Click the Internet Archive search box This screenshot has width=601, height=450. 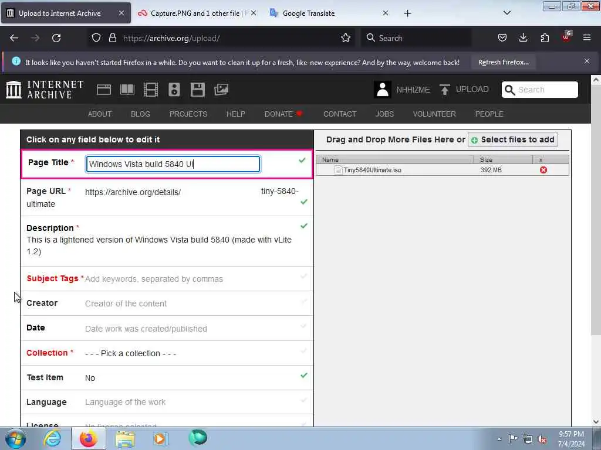[540, 90]
